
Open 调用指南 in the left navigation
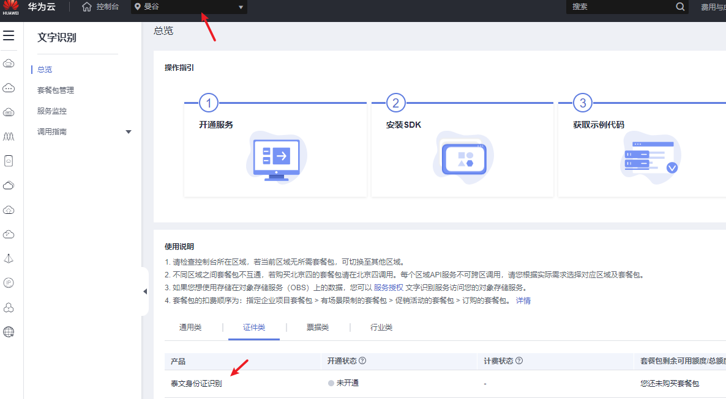coord(52,132)
